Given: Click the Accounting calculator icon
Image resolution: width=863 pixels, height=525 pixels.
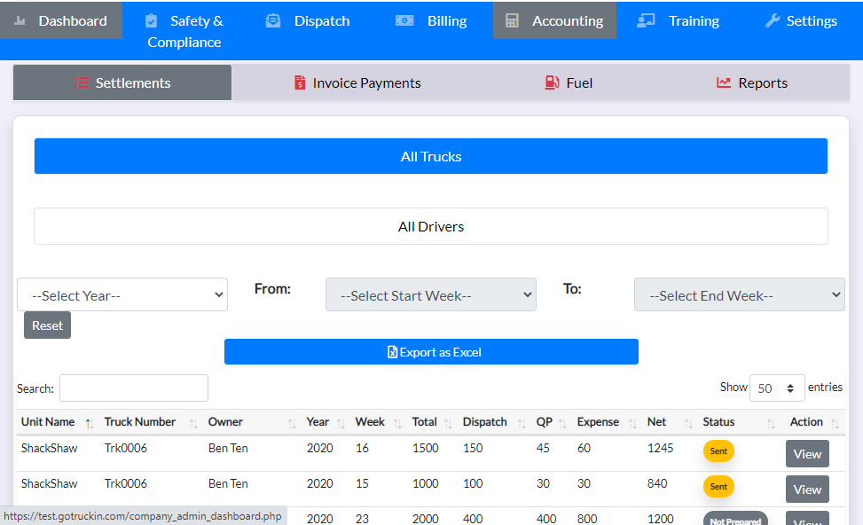Looking at the screenshot, I should point(512,20).
